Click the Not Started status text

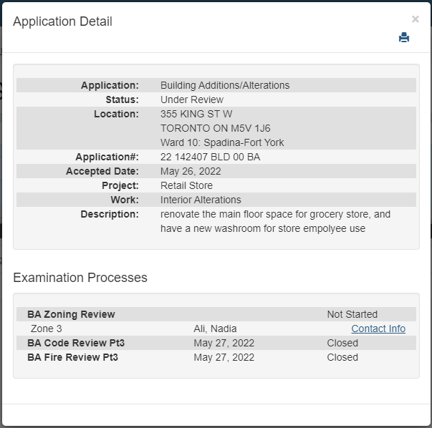point(352,314)
